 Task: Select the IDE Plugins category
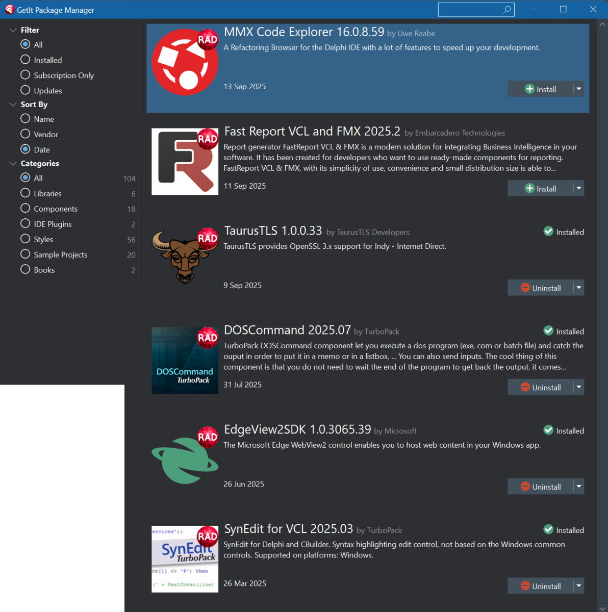click(26, 224)
